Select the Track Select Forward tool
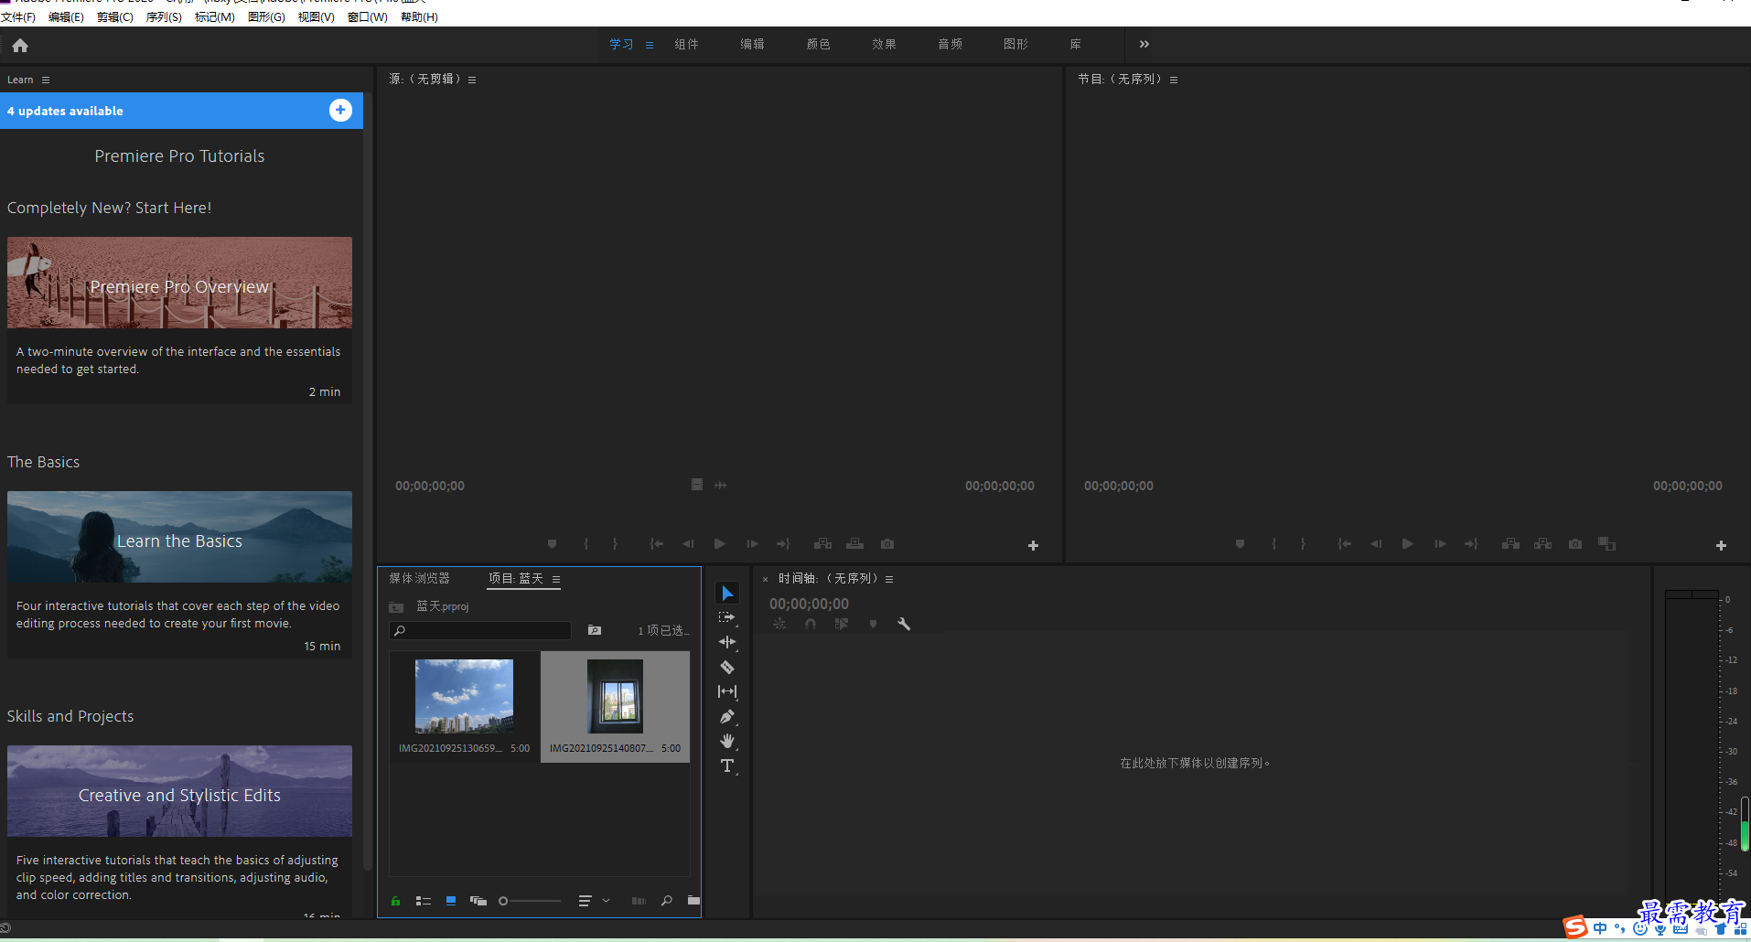This screenshot has width=1751, height=942. point(727,617)
